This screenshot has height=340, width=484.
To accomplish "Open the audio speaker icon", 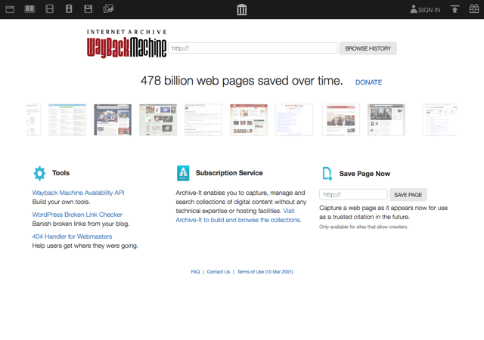I will 69,9.
